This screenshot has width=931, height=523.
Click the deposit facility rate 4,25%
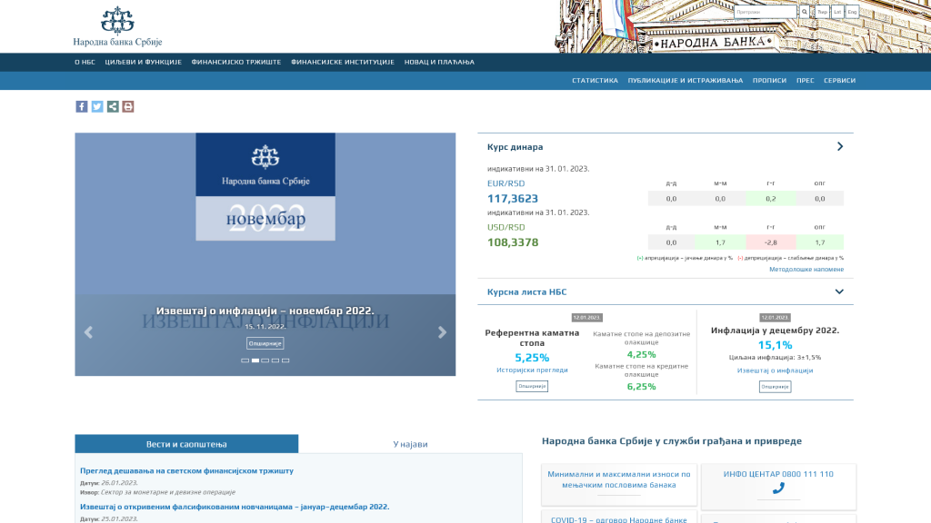point(641,355)
